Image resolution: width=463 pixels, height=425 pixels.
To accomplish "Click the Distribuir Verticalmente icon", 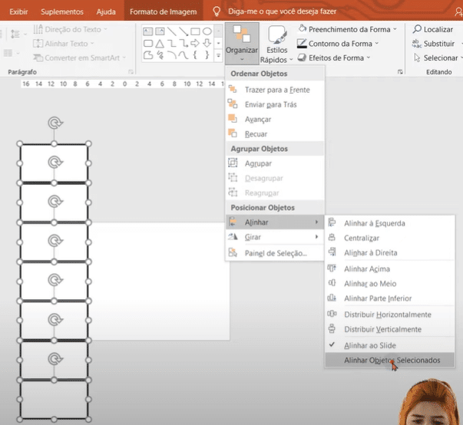I will (x=332, y=328).
